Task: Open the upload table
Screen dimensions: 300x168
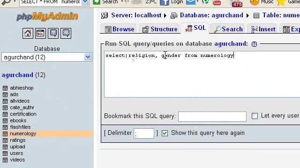Action: click(x=17, y=147)
